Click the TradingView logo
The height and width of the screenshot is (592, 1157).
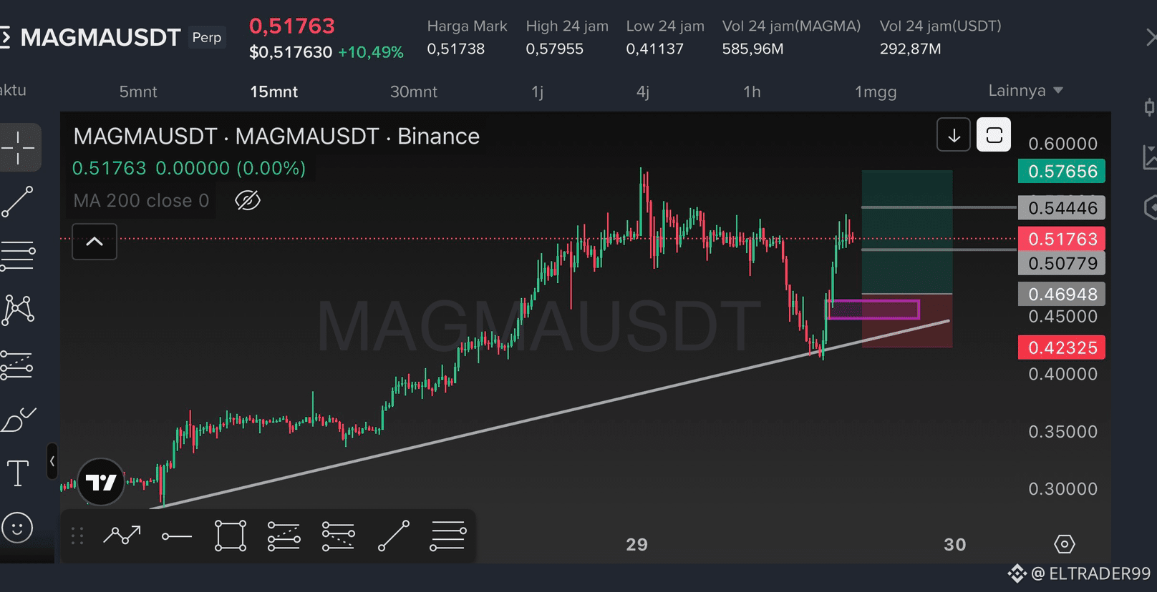tap(101, 483)
